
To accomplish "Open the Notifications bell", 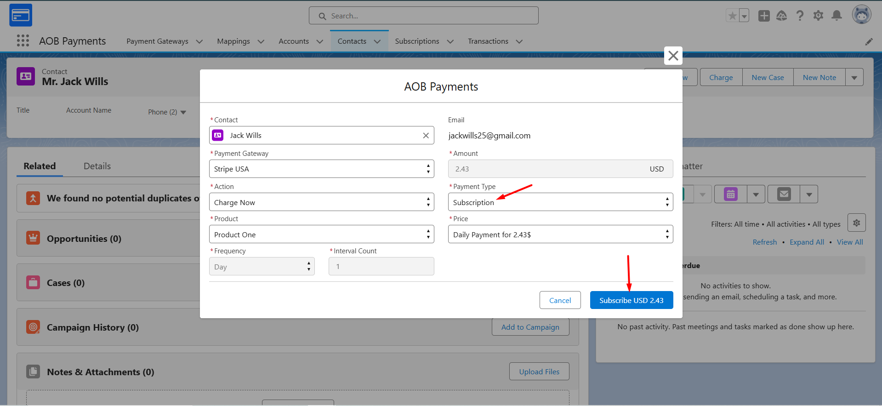I will (837, 16).
